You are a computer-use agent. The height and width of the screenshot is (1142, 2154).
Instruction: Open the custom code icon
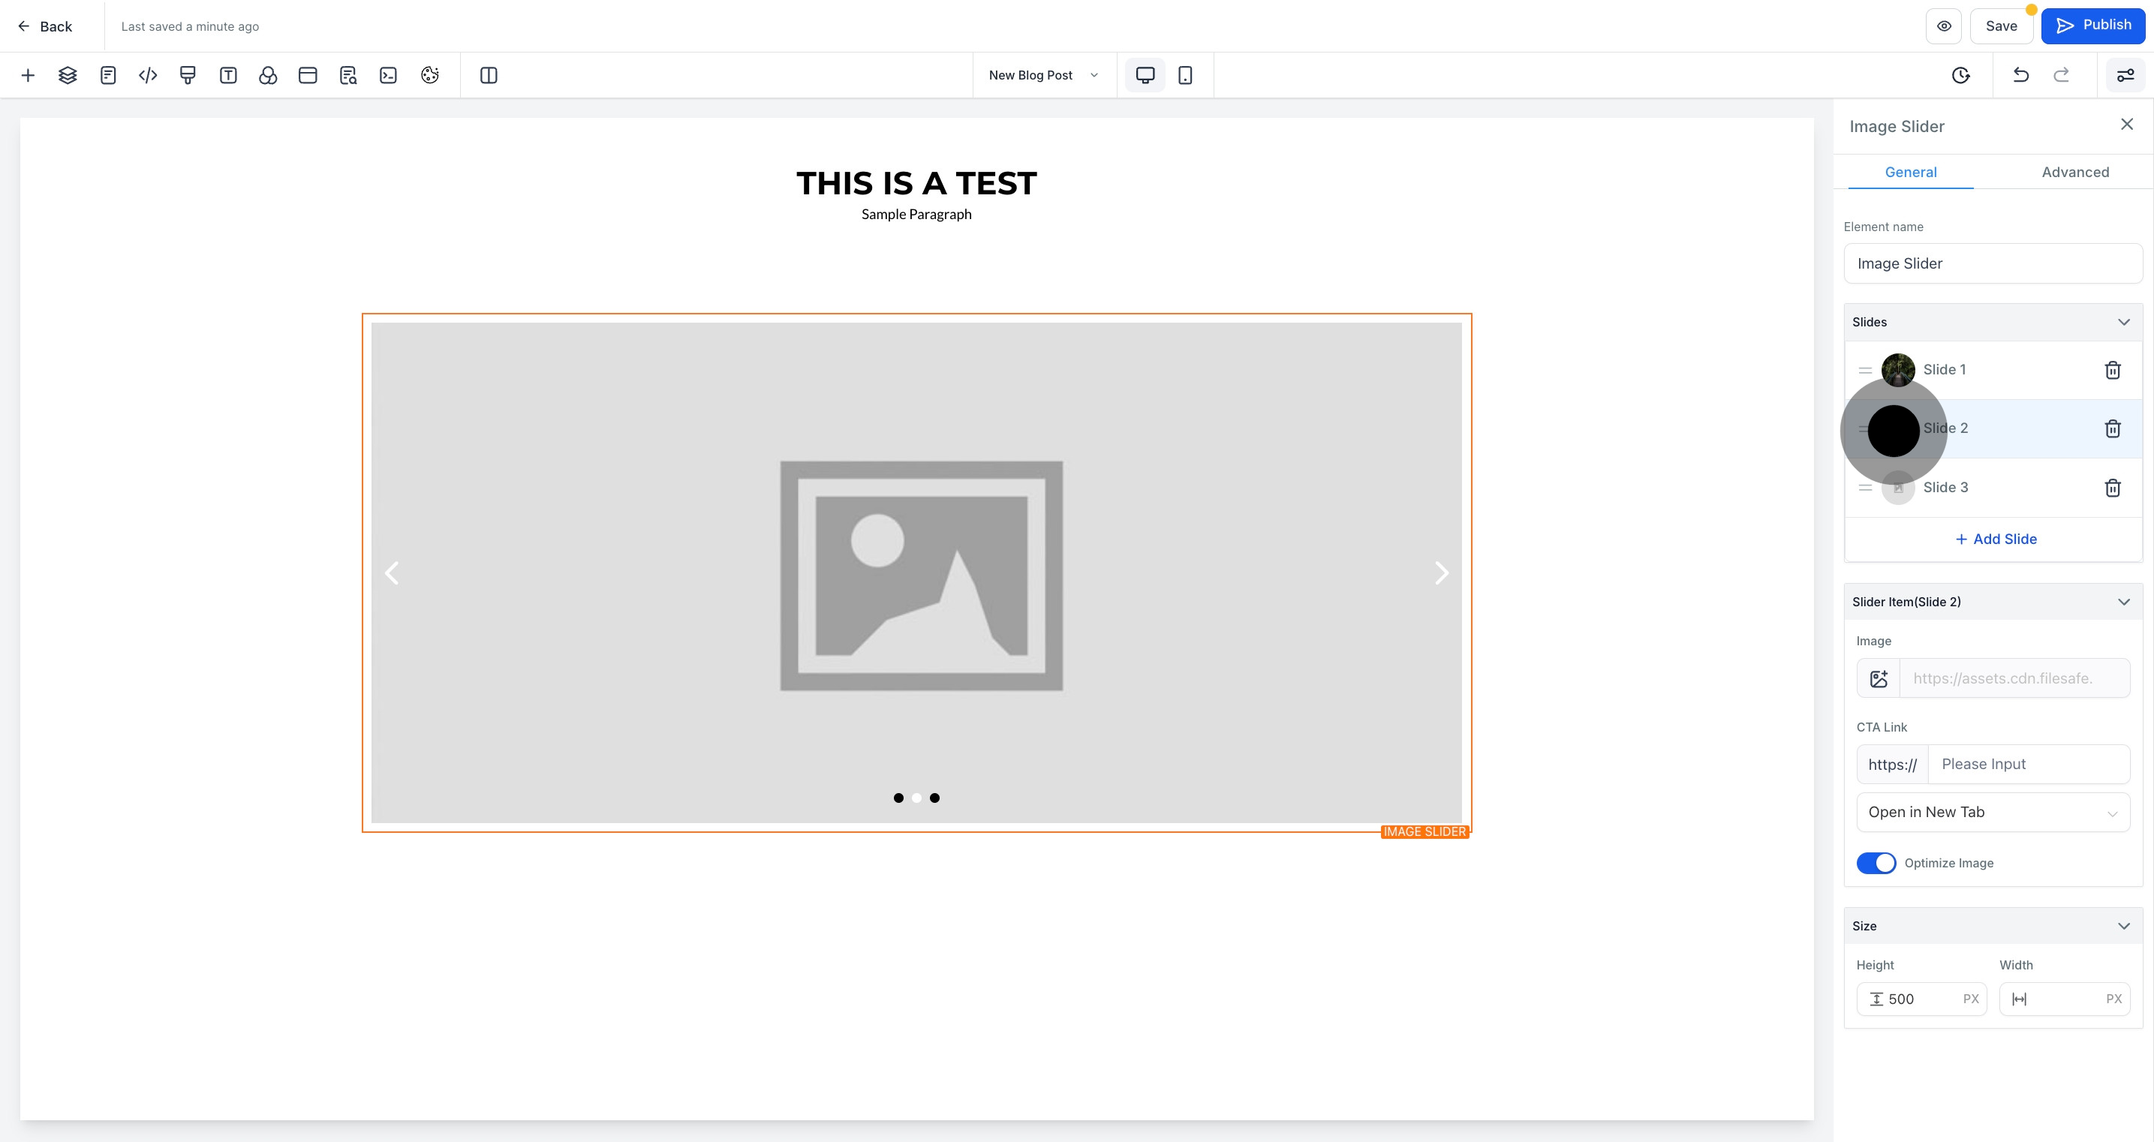[148, 75]
